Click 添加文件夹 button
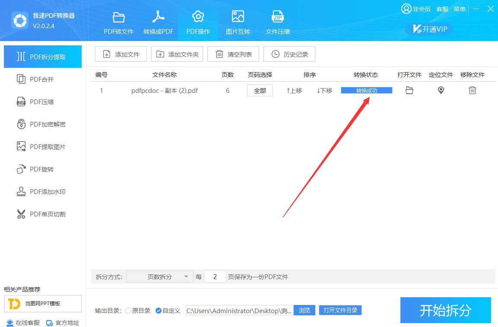The image size is (498, 327). click(x=177, y=54)
